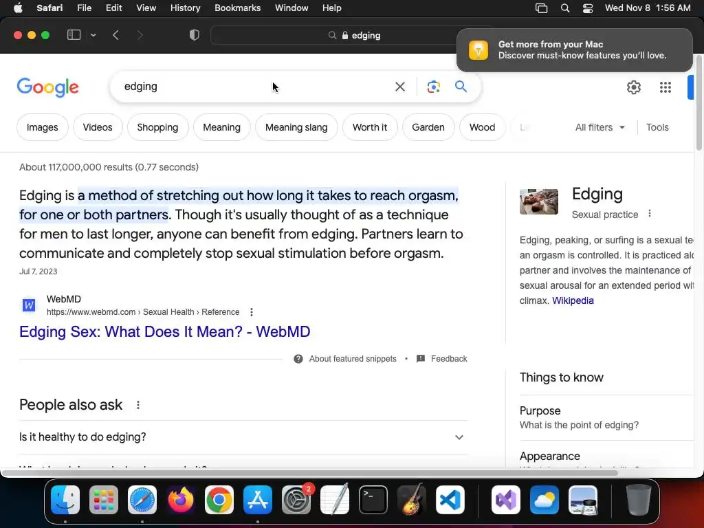Open the Preview app from the Dock

click(583, 500)
